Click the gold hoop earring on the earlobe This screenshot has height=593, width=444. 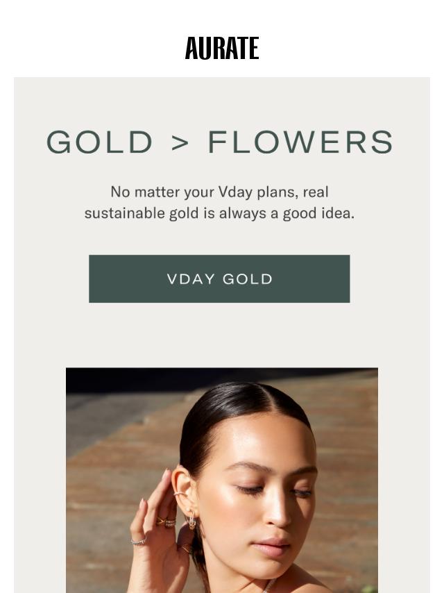pyautogui.click(x=192, y=521)
